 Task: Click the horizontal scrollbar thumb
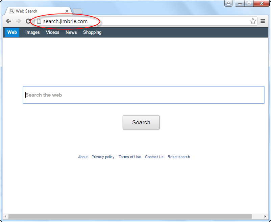[x=130, y=216]
